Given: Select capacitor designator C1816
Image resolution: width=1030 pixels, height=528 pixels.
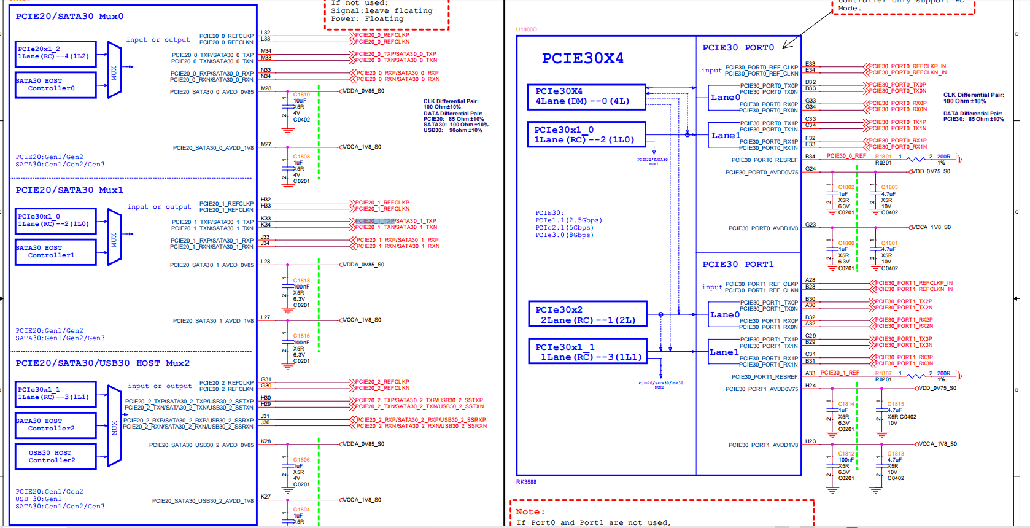Looking at the screenshot, I should (x=301, y=336).
